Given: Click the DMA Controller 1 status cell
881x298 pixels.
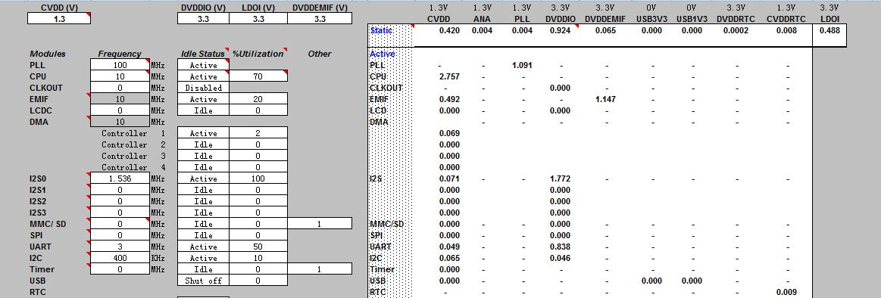Looking at the screenshot, I should [x=203, y=133].
